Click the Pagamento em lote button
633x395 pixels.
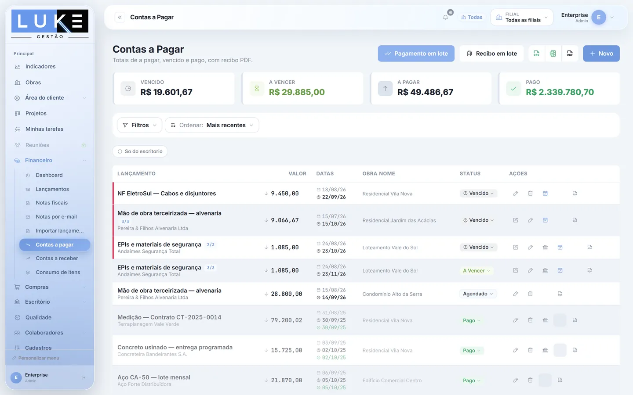click(416, 54)
